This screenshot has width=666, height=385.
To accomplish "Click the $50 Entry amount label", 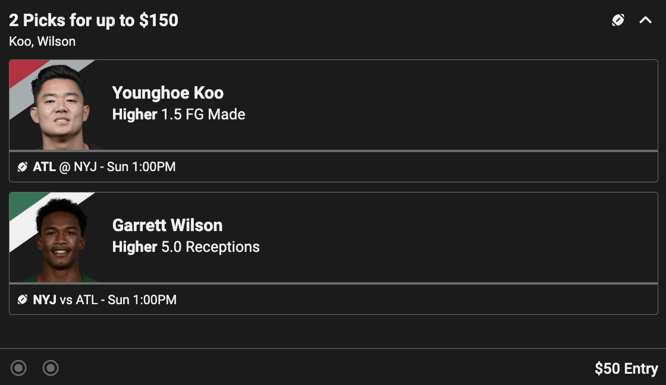I will click(627, 368).
